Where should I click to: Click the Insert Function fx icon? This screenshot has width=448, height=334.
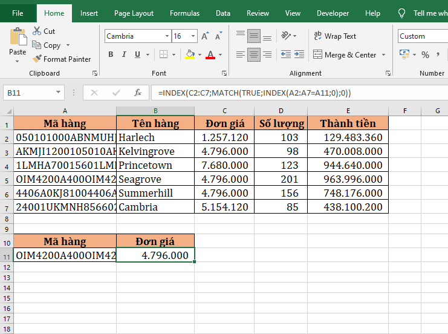coord(138,93)
